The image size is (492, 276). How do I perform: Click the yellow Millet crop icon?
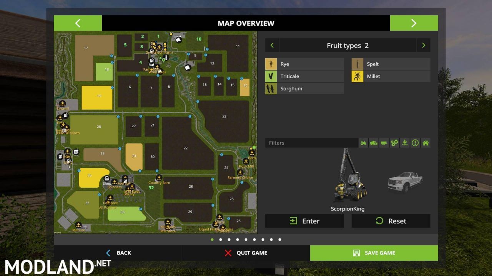pos(357,76)
